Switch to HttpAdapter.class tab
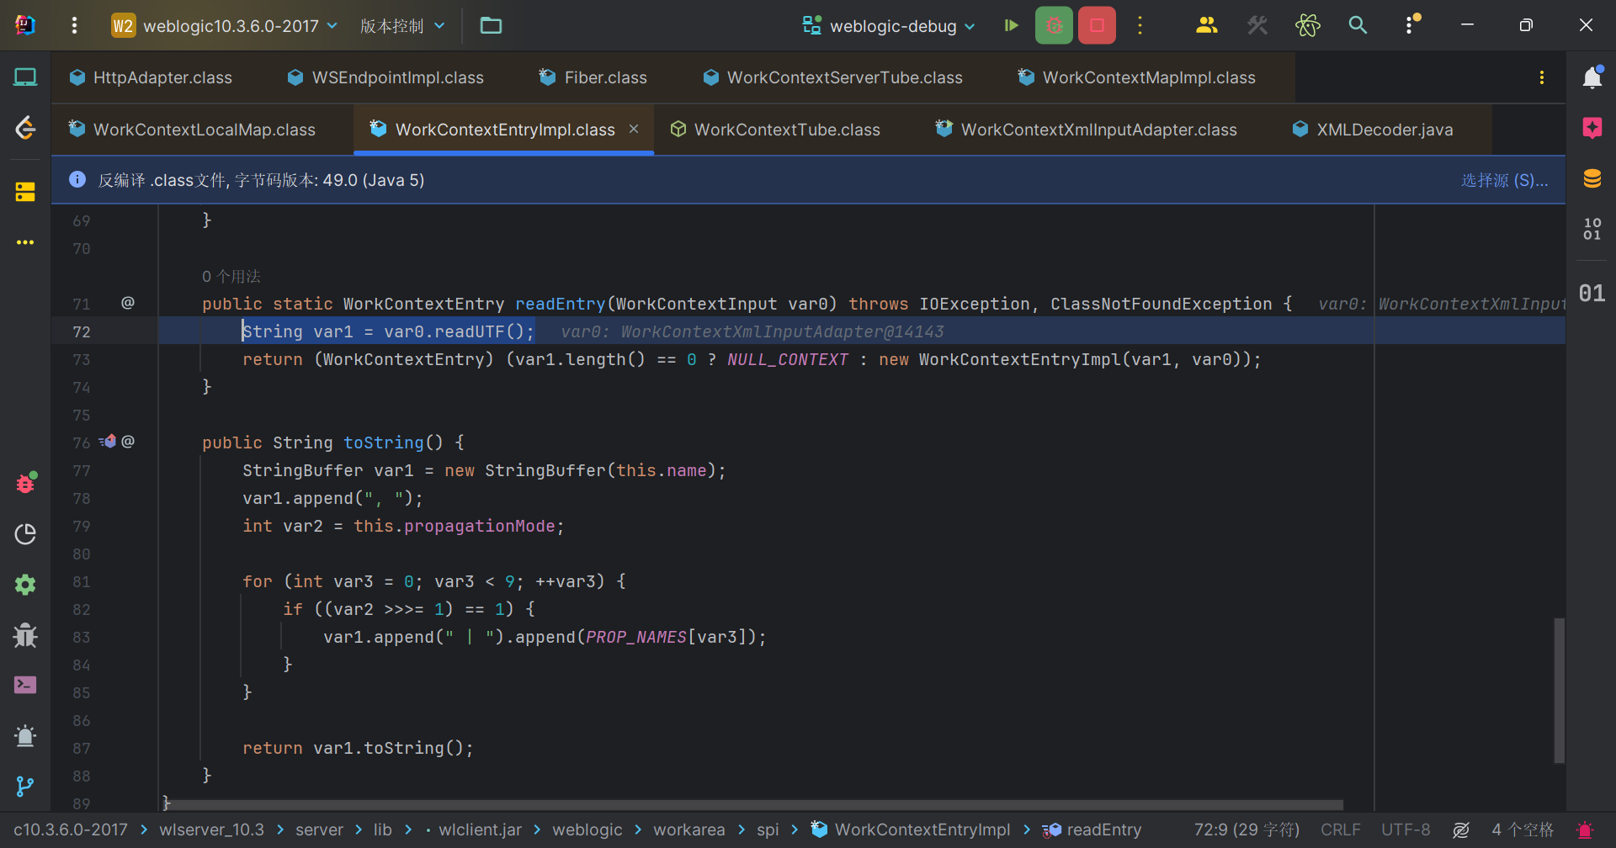 (x=151, y=77)
